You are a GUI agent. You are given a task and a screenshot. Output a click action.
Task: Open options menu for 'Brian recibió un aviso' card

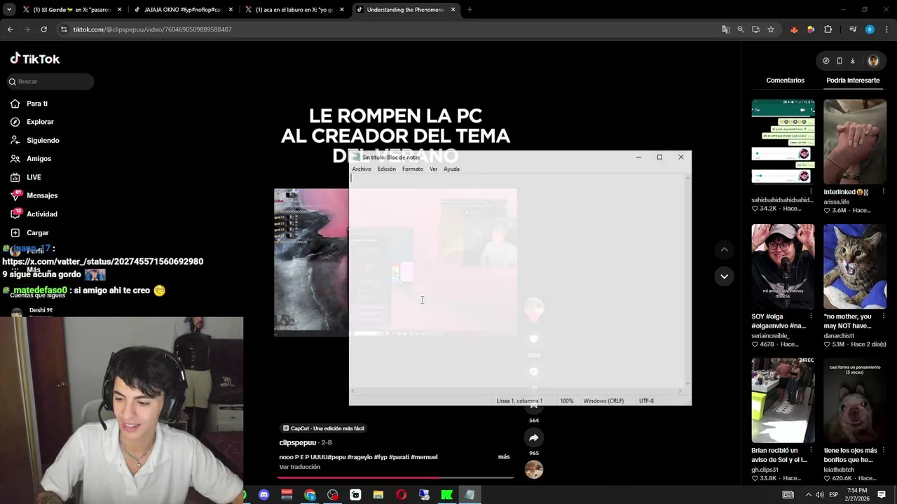[811, 451]
